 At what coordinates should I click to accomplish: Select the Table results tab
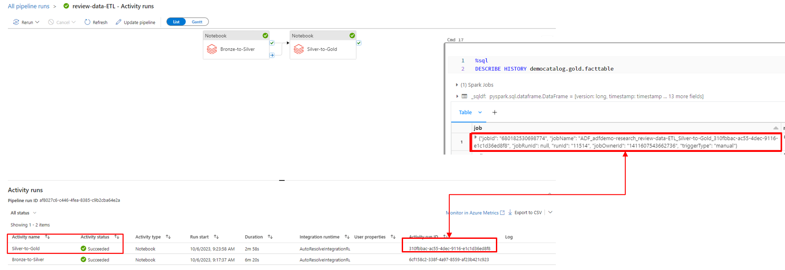[x=465, y=112]
